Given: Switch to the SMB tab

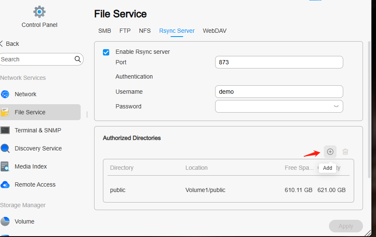Looking at the screenshot, I should tap(105, 31).
